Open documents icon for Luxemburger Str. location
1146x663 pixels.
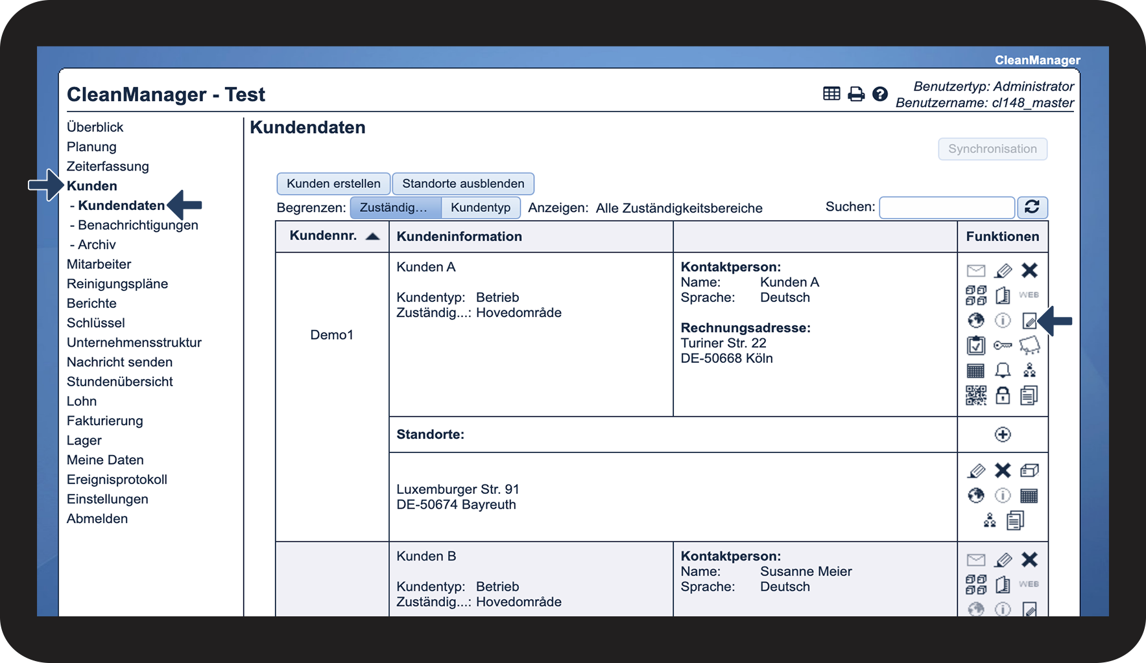pos(1016,520)
